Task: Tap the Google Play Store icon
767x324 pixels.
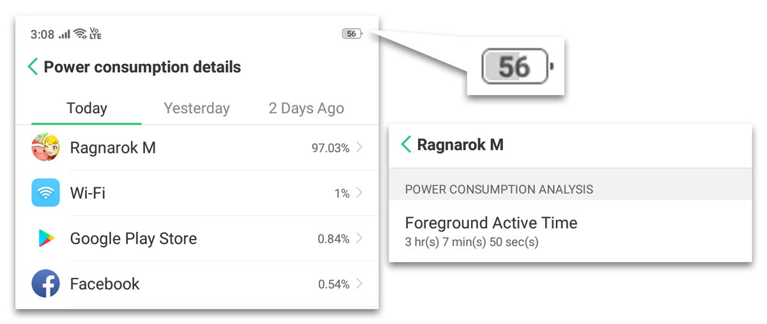Action: 45,238
